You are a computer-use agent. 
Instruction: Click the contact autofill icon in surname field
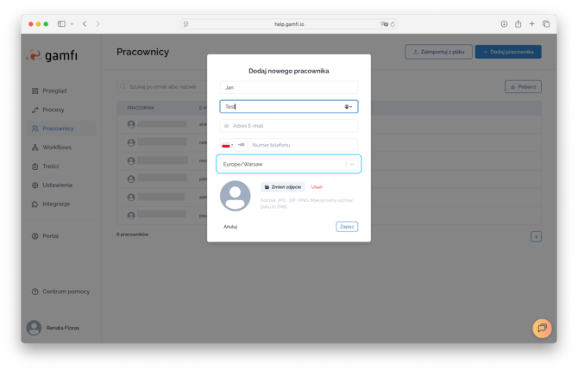point(349,107)
